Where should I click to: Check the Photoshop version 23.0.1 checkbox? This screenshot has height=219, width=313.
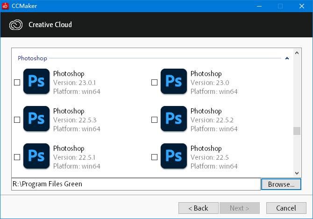(17, 82)
